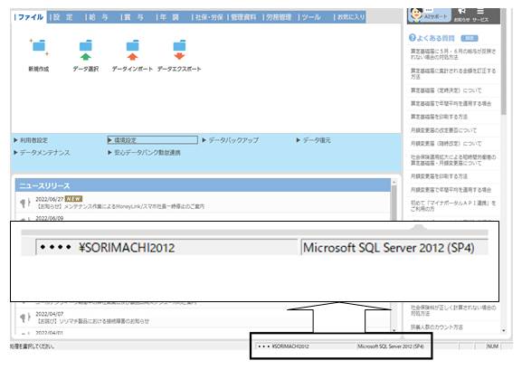Viewport: 522px width, 370px height.
Task: Open the ツール menu tab
Action: coord(310,17)
